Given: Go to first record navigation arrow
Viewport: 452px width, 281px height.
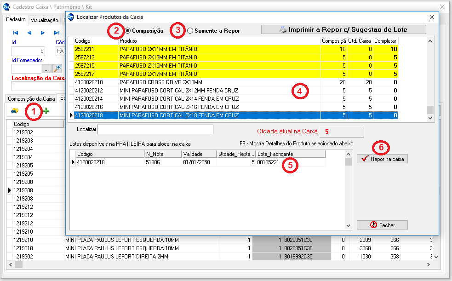Looking at the screenshot, I should pyautogui.click(x=15, y=33).
